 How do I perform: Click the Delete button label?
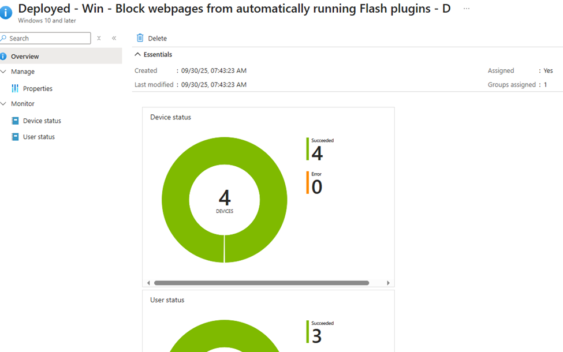157,38
